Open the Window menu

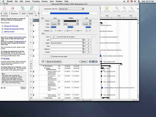tap(59, 1)
